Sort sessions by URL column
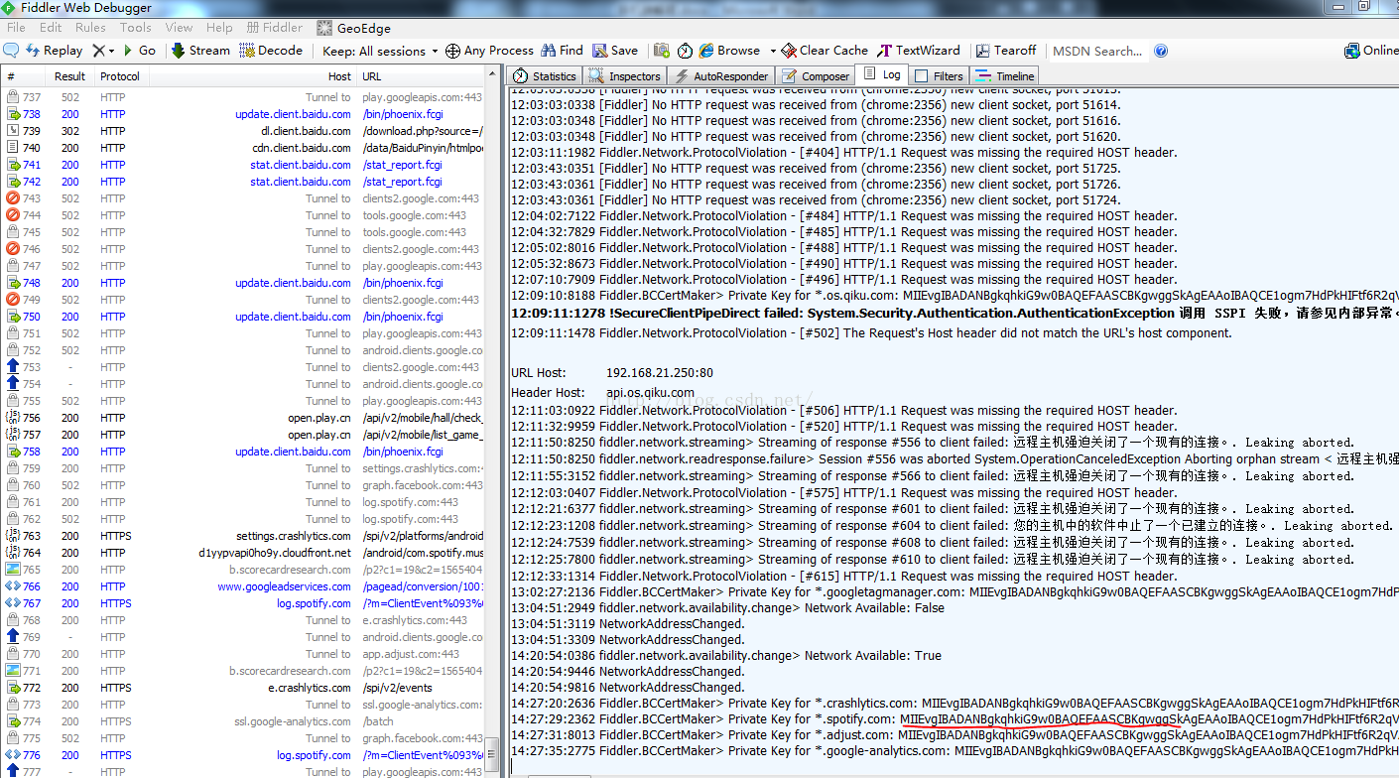The image size is (1399, 778). click(x=421, y=76)
